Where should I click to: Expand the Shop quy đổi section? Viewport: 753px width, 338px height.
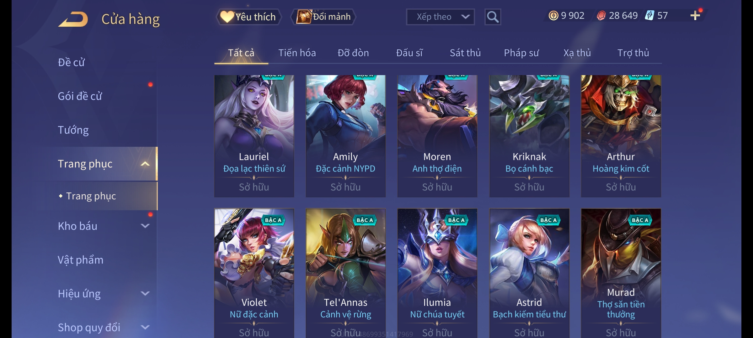(145, 327)
